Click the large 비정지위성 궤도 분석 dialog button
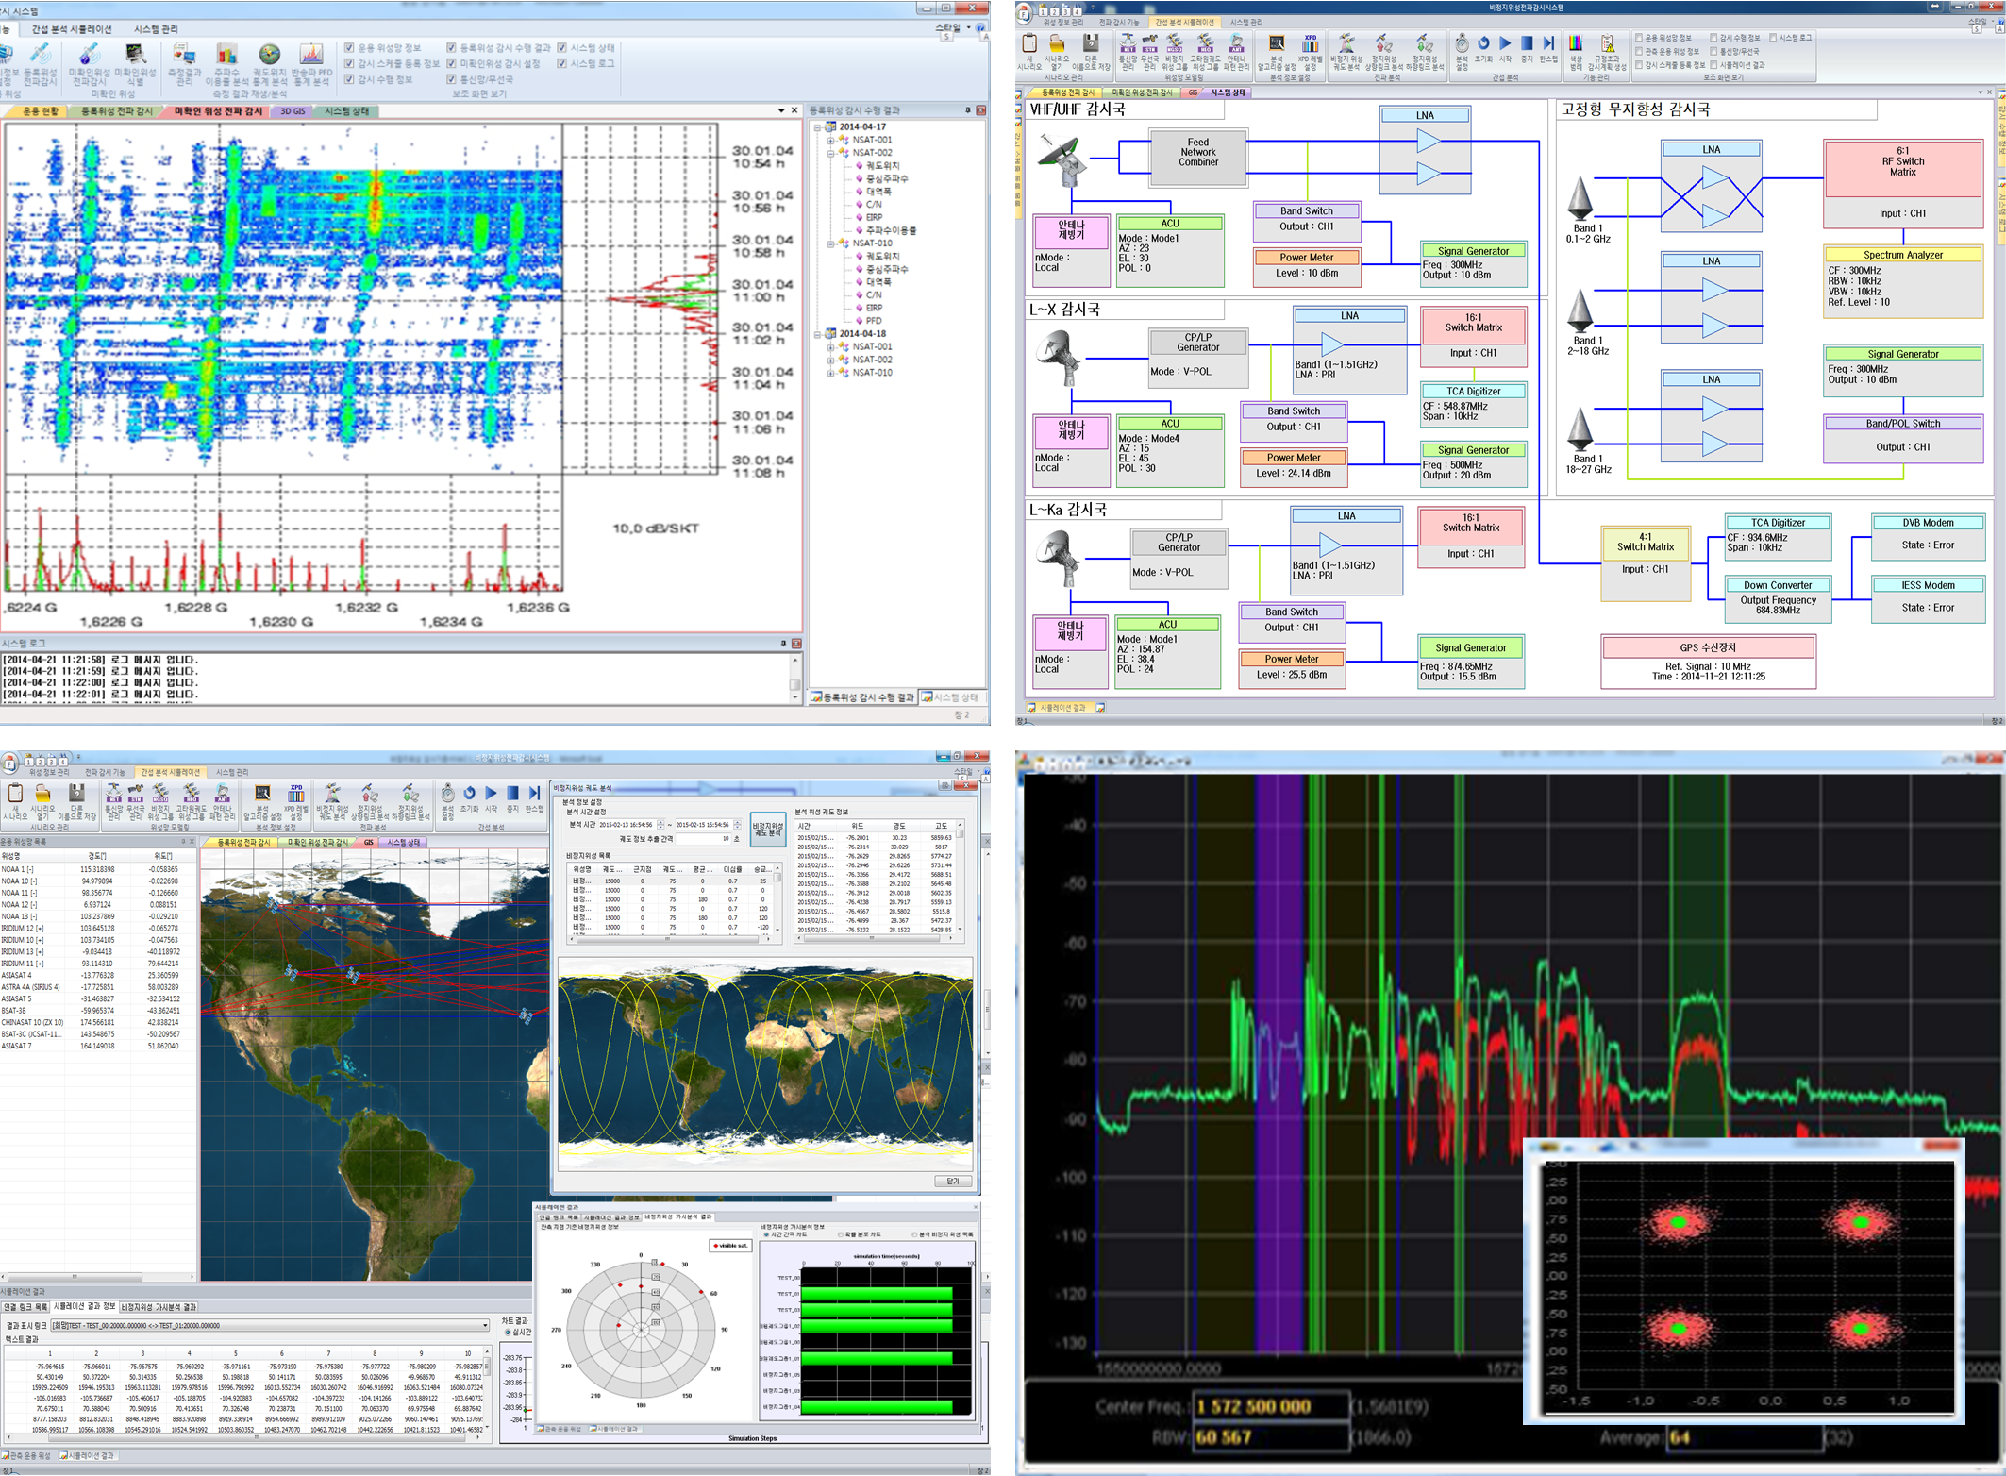 click(767, 829)
